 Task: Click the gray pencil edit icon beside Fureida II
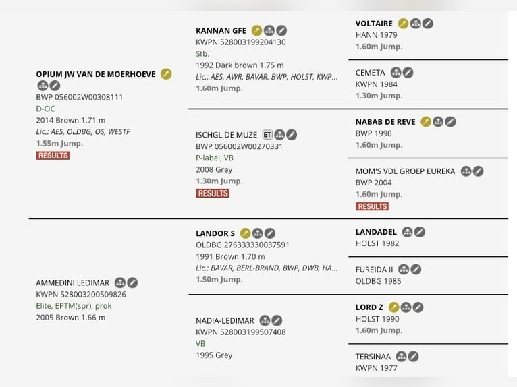tap(416, 270)
